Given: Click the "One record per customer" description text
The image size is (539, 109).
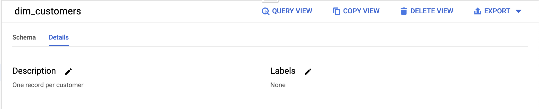Looking at the screenshot, I should 48,85.
